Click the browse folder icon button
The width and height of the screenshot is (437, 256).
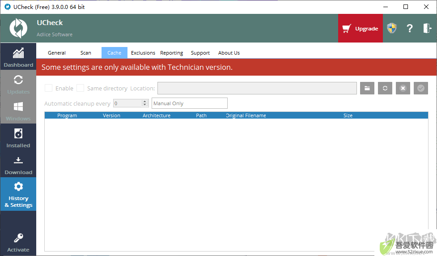[x=367, y=89]
